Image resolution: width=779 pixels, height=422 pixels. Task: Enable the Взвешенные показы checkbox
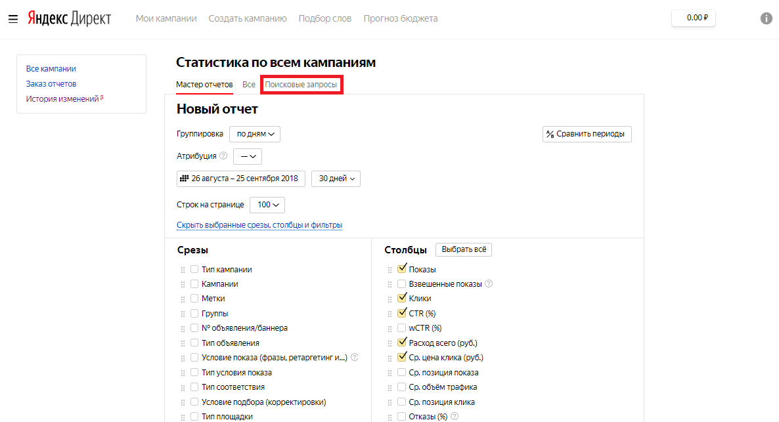pyautogui.click(x=401, y=284)
